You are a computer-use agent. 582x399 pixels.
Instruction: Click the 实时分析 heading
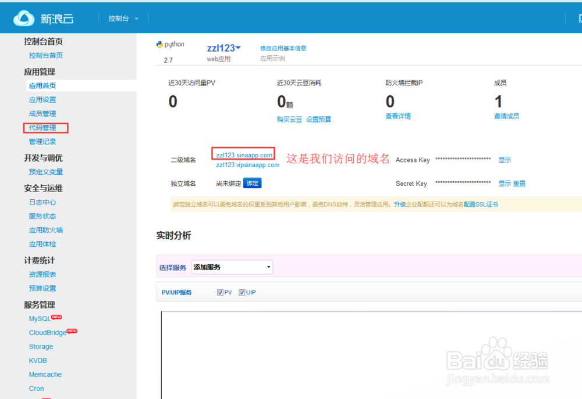pyautogui.click(x=173, y=235)
